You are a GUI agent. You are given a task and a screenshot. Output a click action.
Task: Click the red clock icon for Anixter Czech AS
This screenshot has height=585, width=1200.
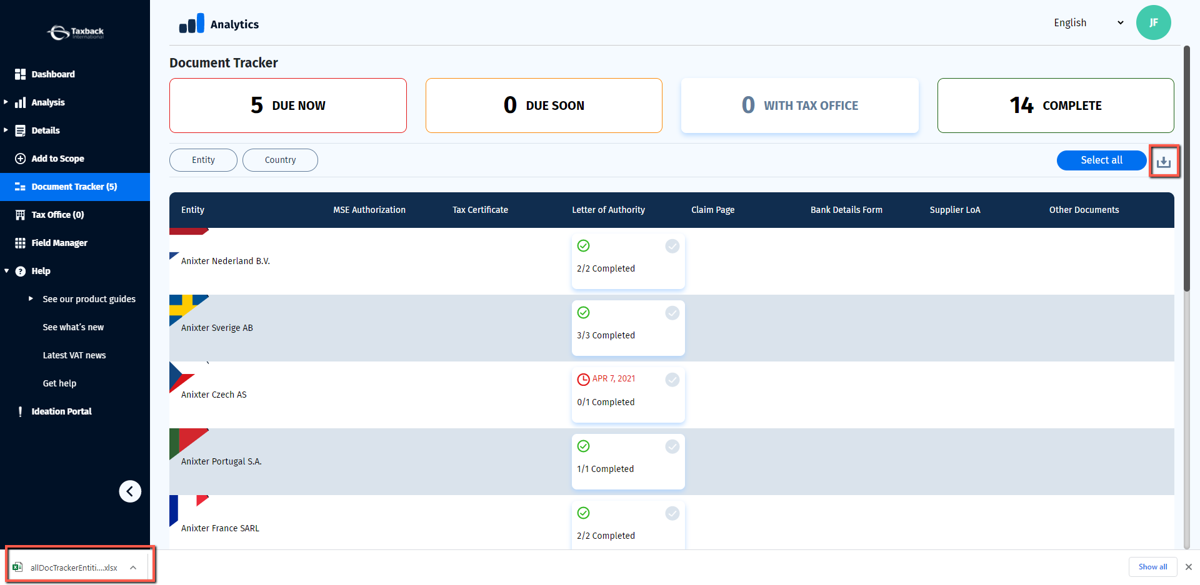click(583, 380)
